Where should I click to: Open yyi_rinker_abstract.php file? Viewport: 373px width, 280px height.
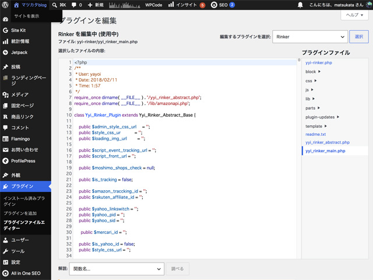(x=328, y=142)
